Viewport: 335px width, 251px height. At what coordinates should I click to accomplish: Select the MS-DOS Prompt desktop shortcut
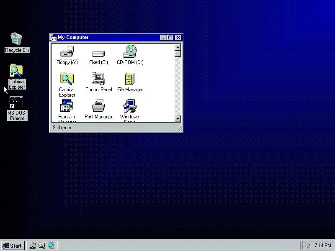16,102
